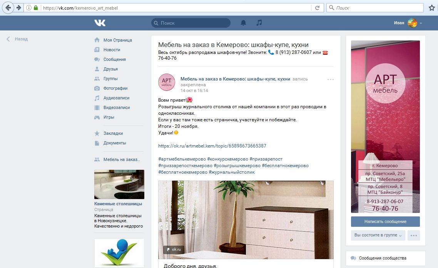438x268 pixels.
Task: Bookmark the page with the star icon
Action: 431,8
